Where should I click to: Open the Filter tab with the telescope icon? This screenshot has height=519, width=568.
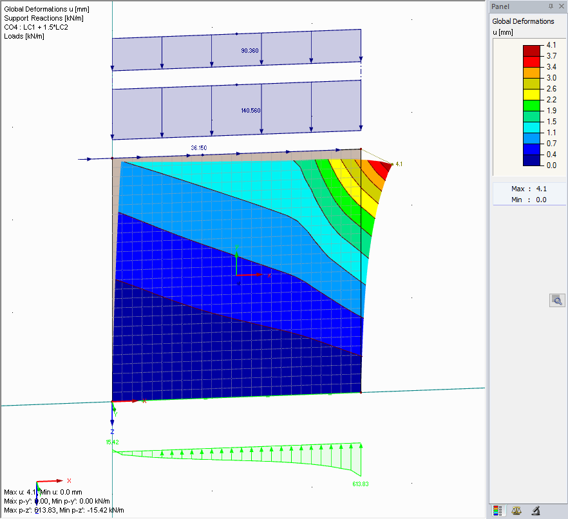535,510
